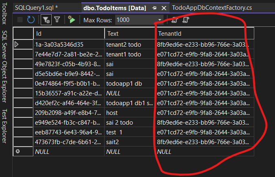The width and height of the screenshot is (275, 177).
Task: Click the NULL Id cell in new row
Action: pyautogui.click(x=69, y=151)
